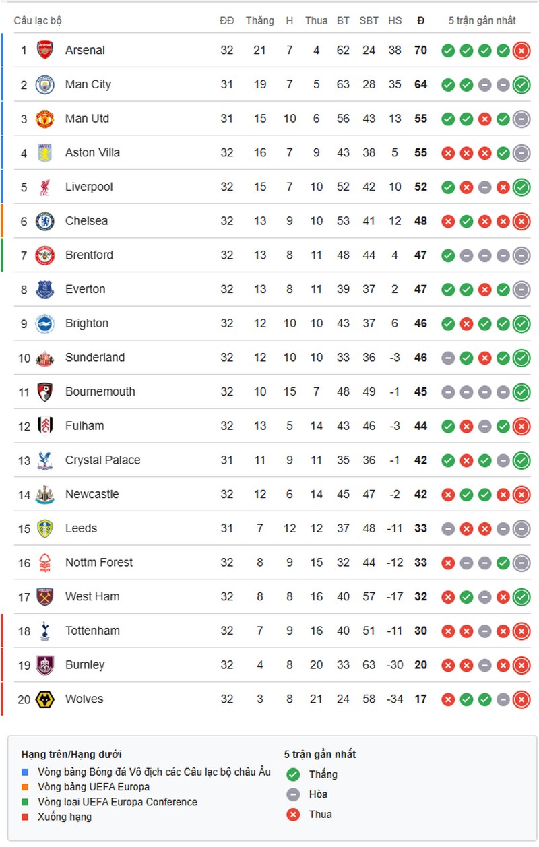Viewport: 539px width, 847px height.
Task: Click the Man City club crest
Action: 44,84
